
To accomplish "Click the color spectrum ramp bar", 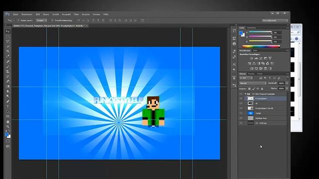I will 261,46.
